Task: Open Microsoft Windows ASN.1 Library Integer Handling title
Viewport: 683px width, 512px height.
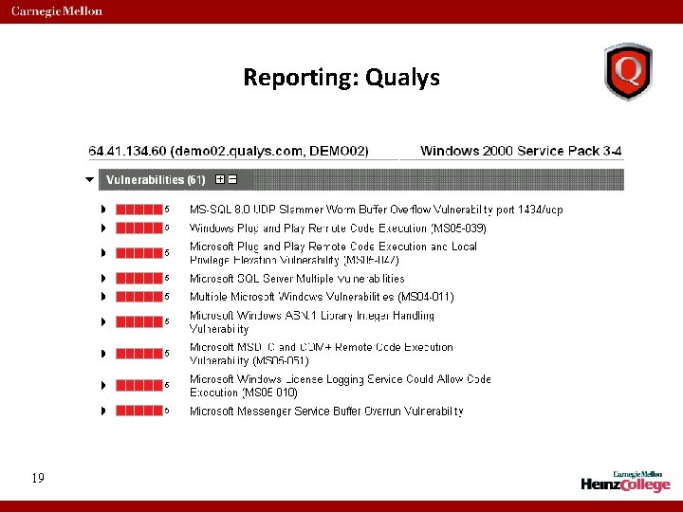Action: [312, 321]
